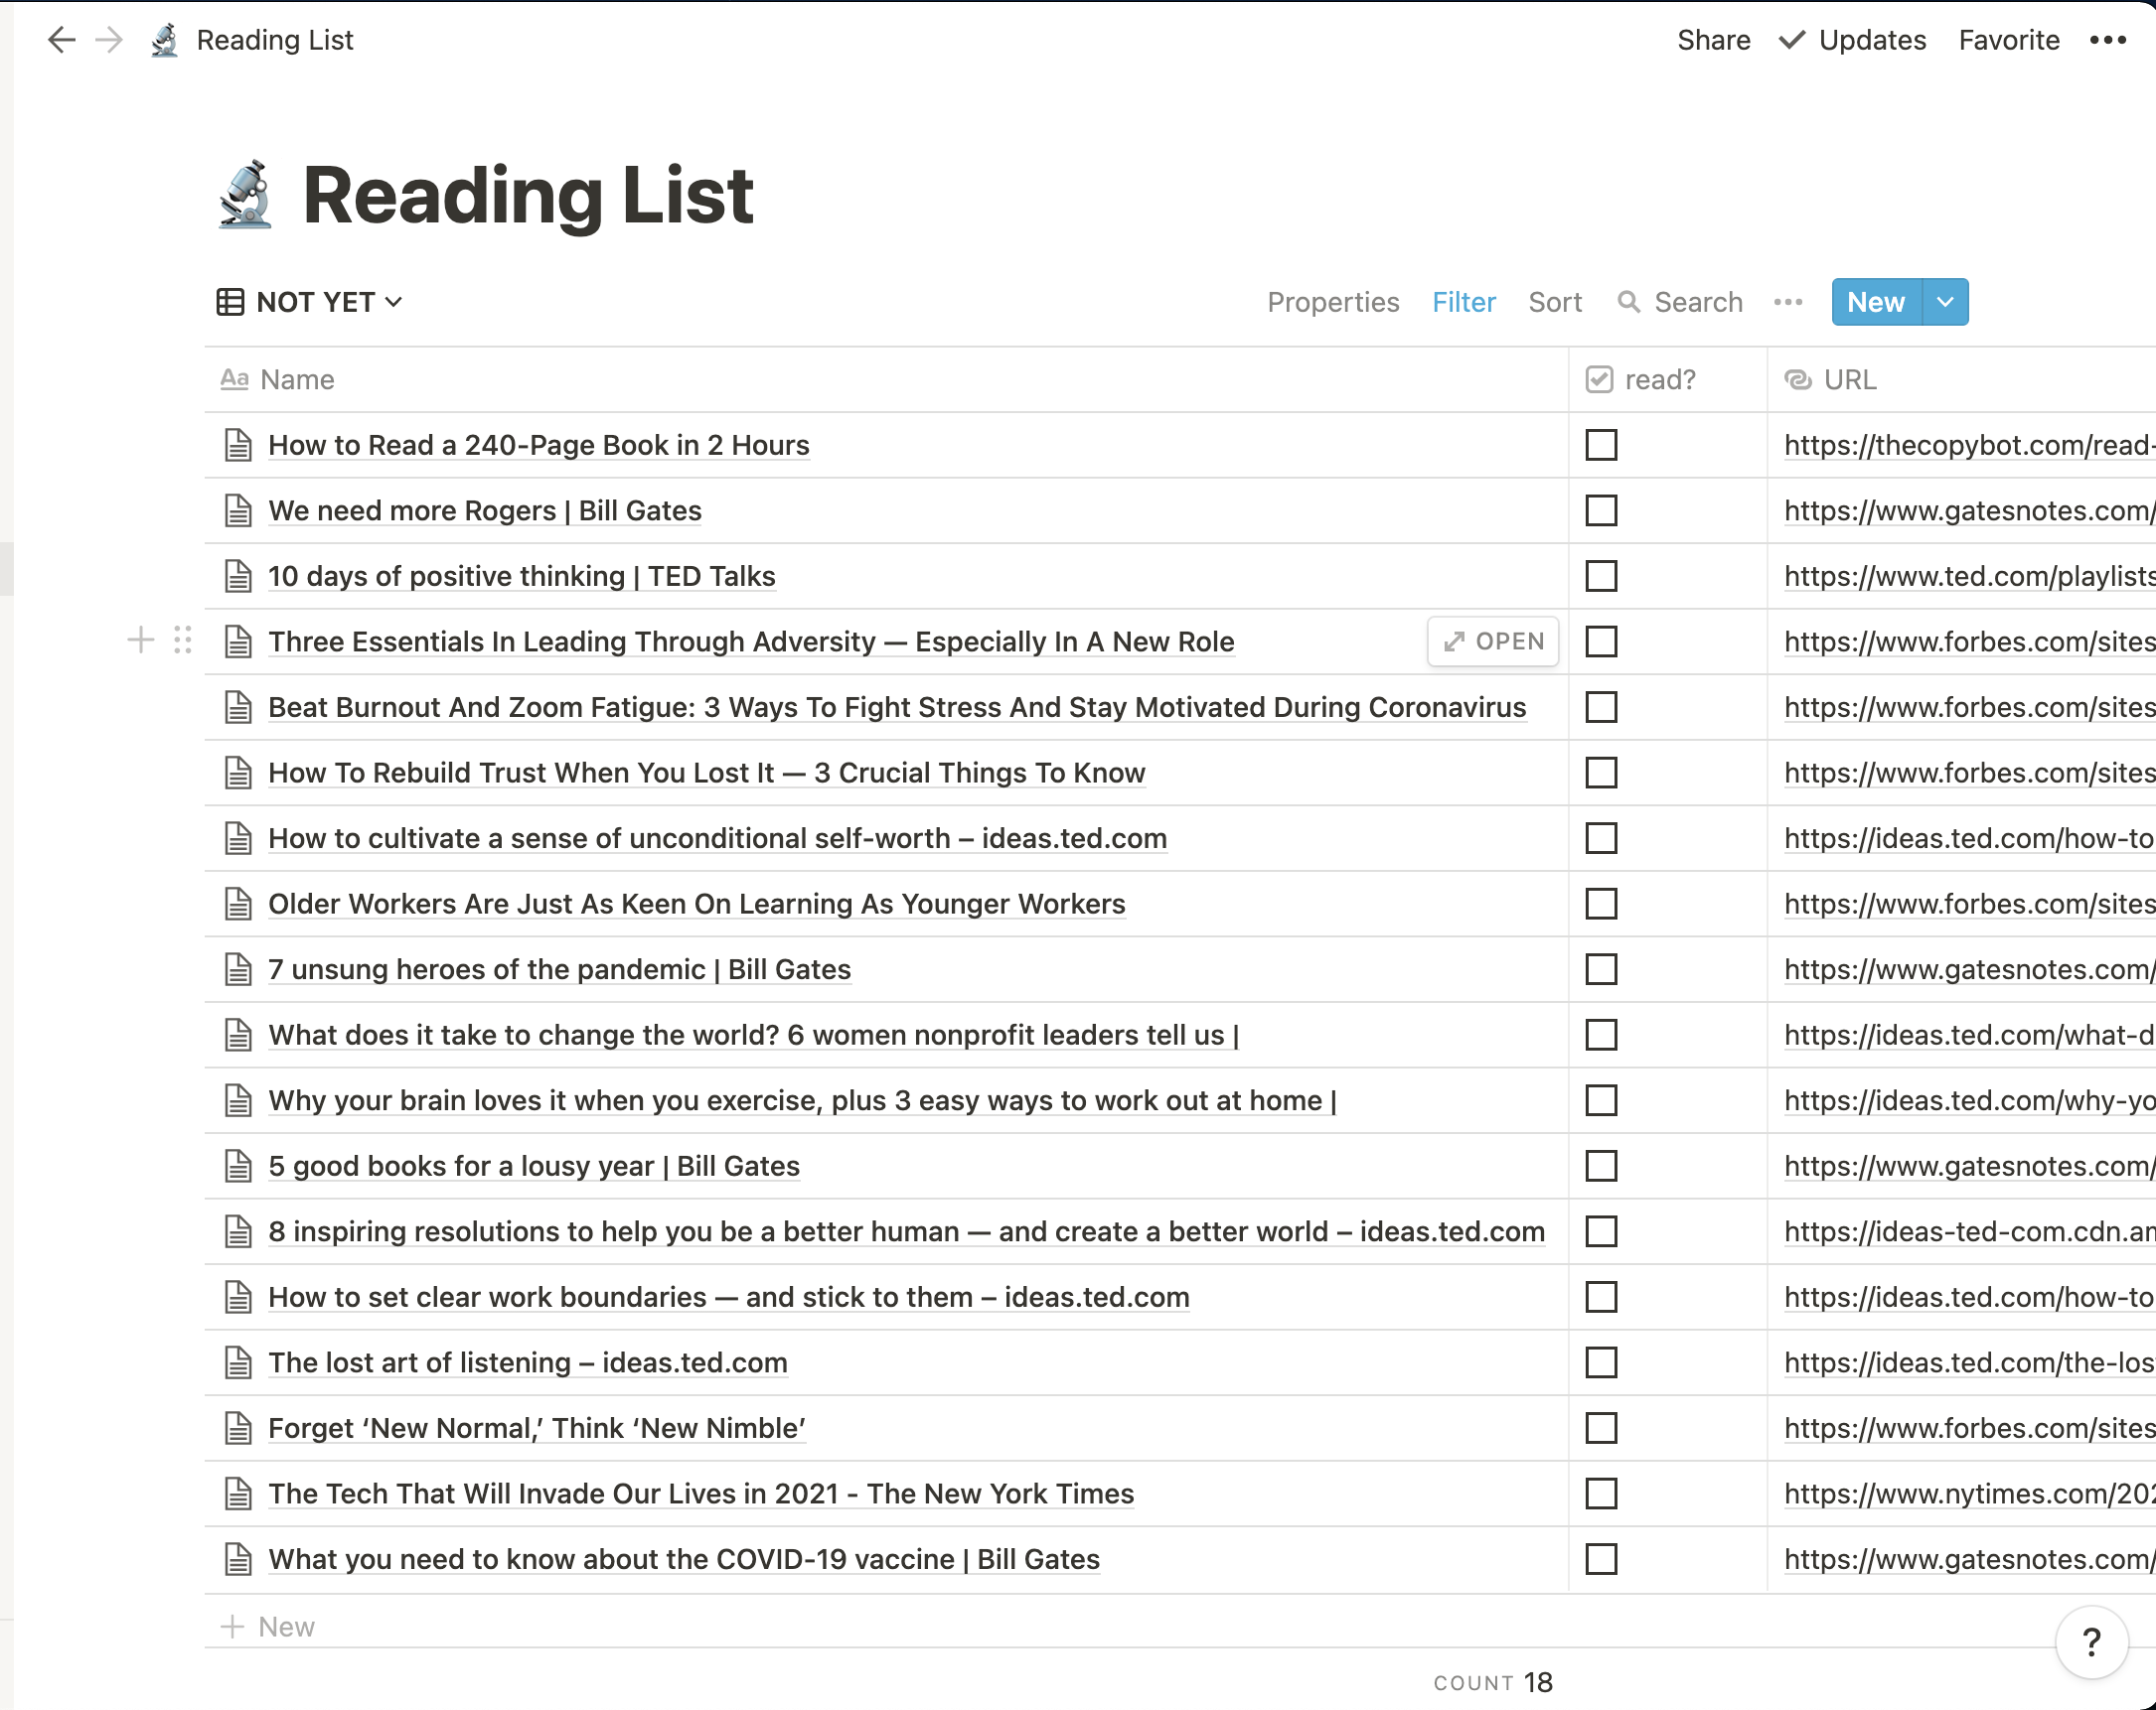Click page icon of Forget 'New Normal' row
2156x1710 pixels.
238,1428
